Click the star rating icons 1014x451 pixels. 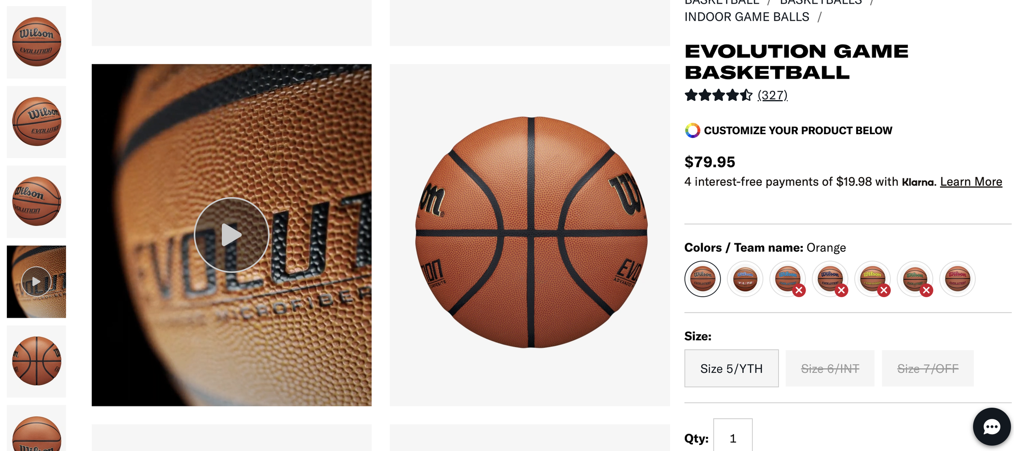point(718,95)
